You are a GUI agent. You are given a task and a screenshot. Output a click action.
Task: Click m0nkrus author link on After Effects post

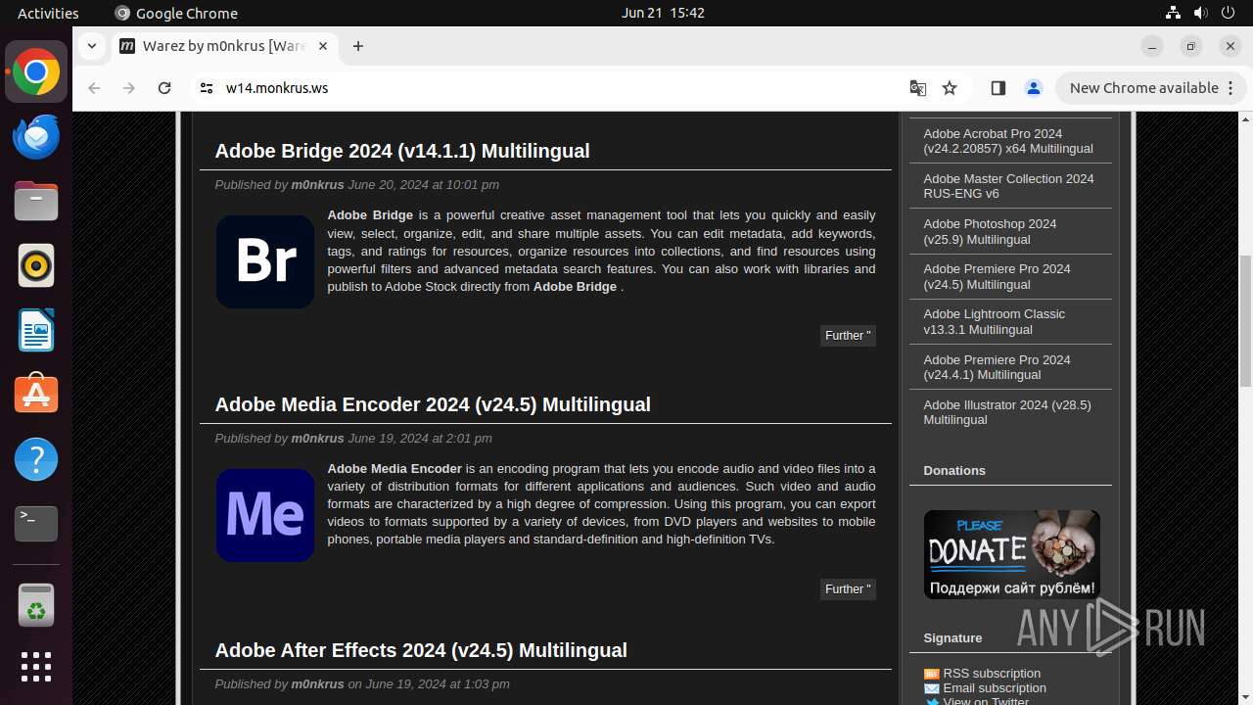317,684
